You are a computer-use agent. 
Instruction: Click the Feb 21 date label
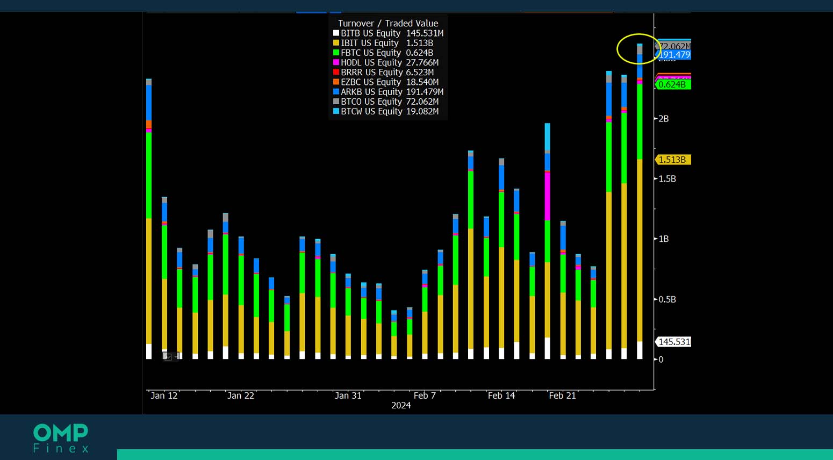(562, 396)
